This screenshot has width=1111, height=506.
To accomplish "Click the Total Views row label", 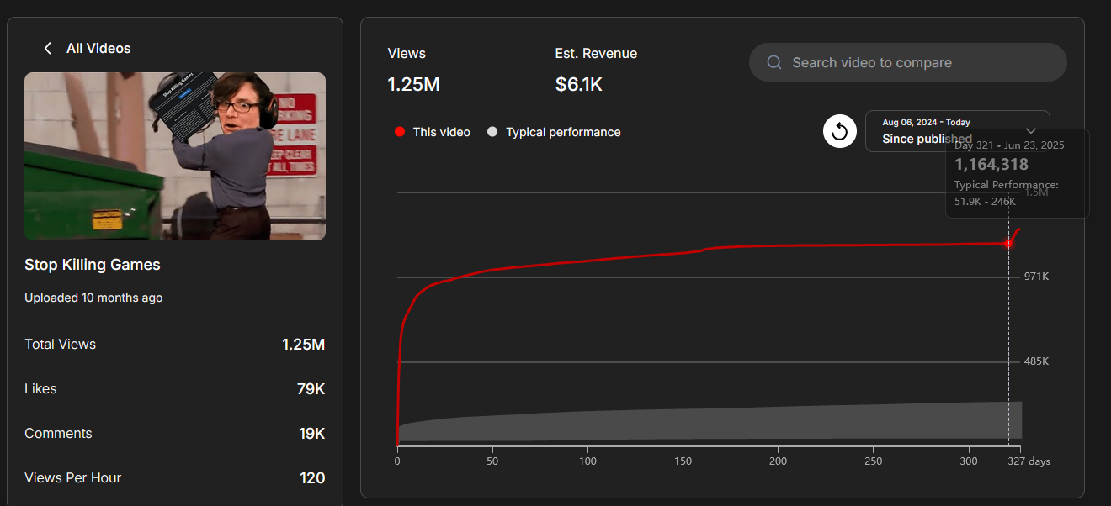I will coord(60,345).
